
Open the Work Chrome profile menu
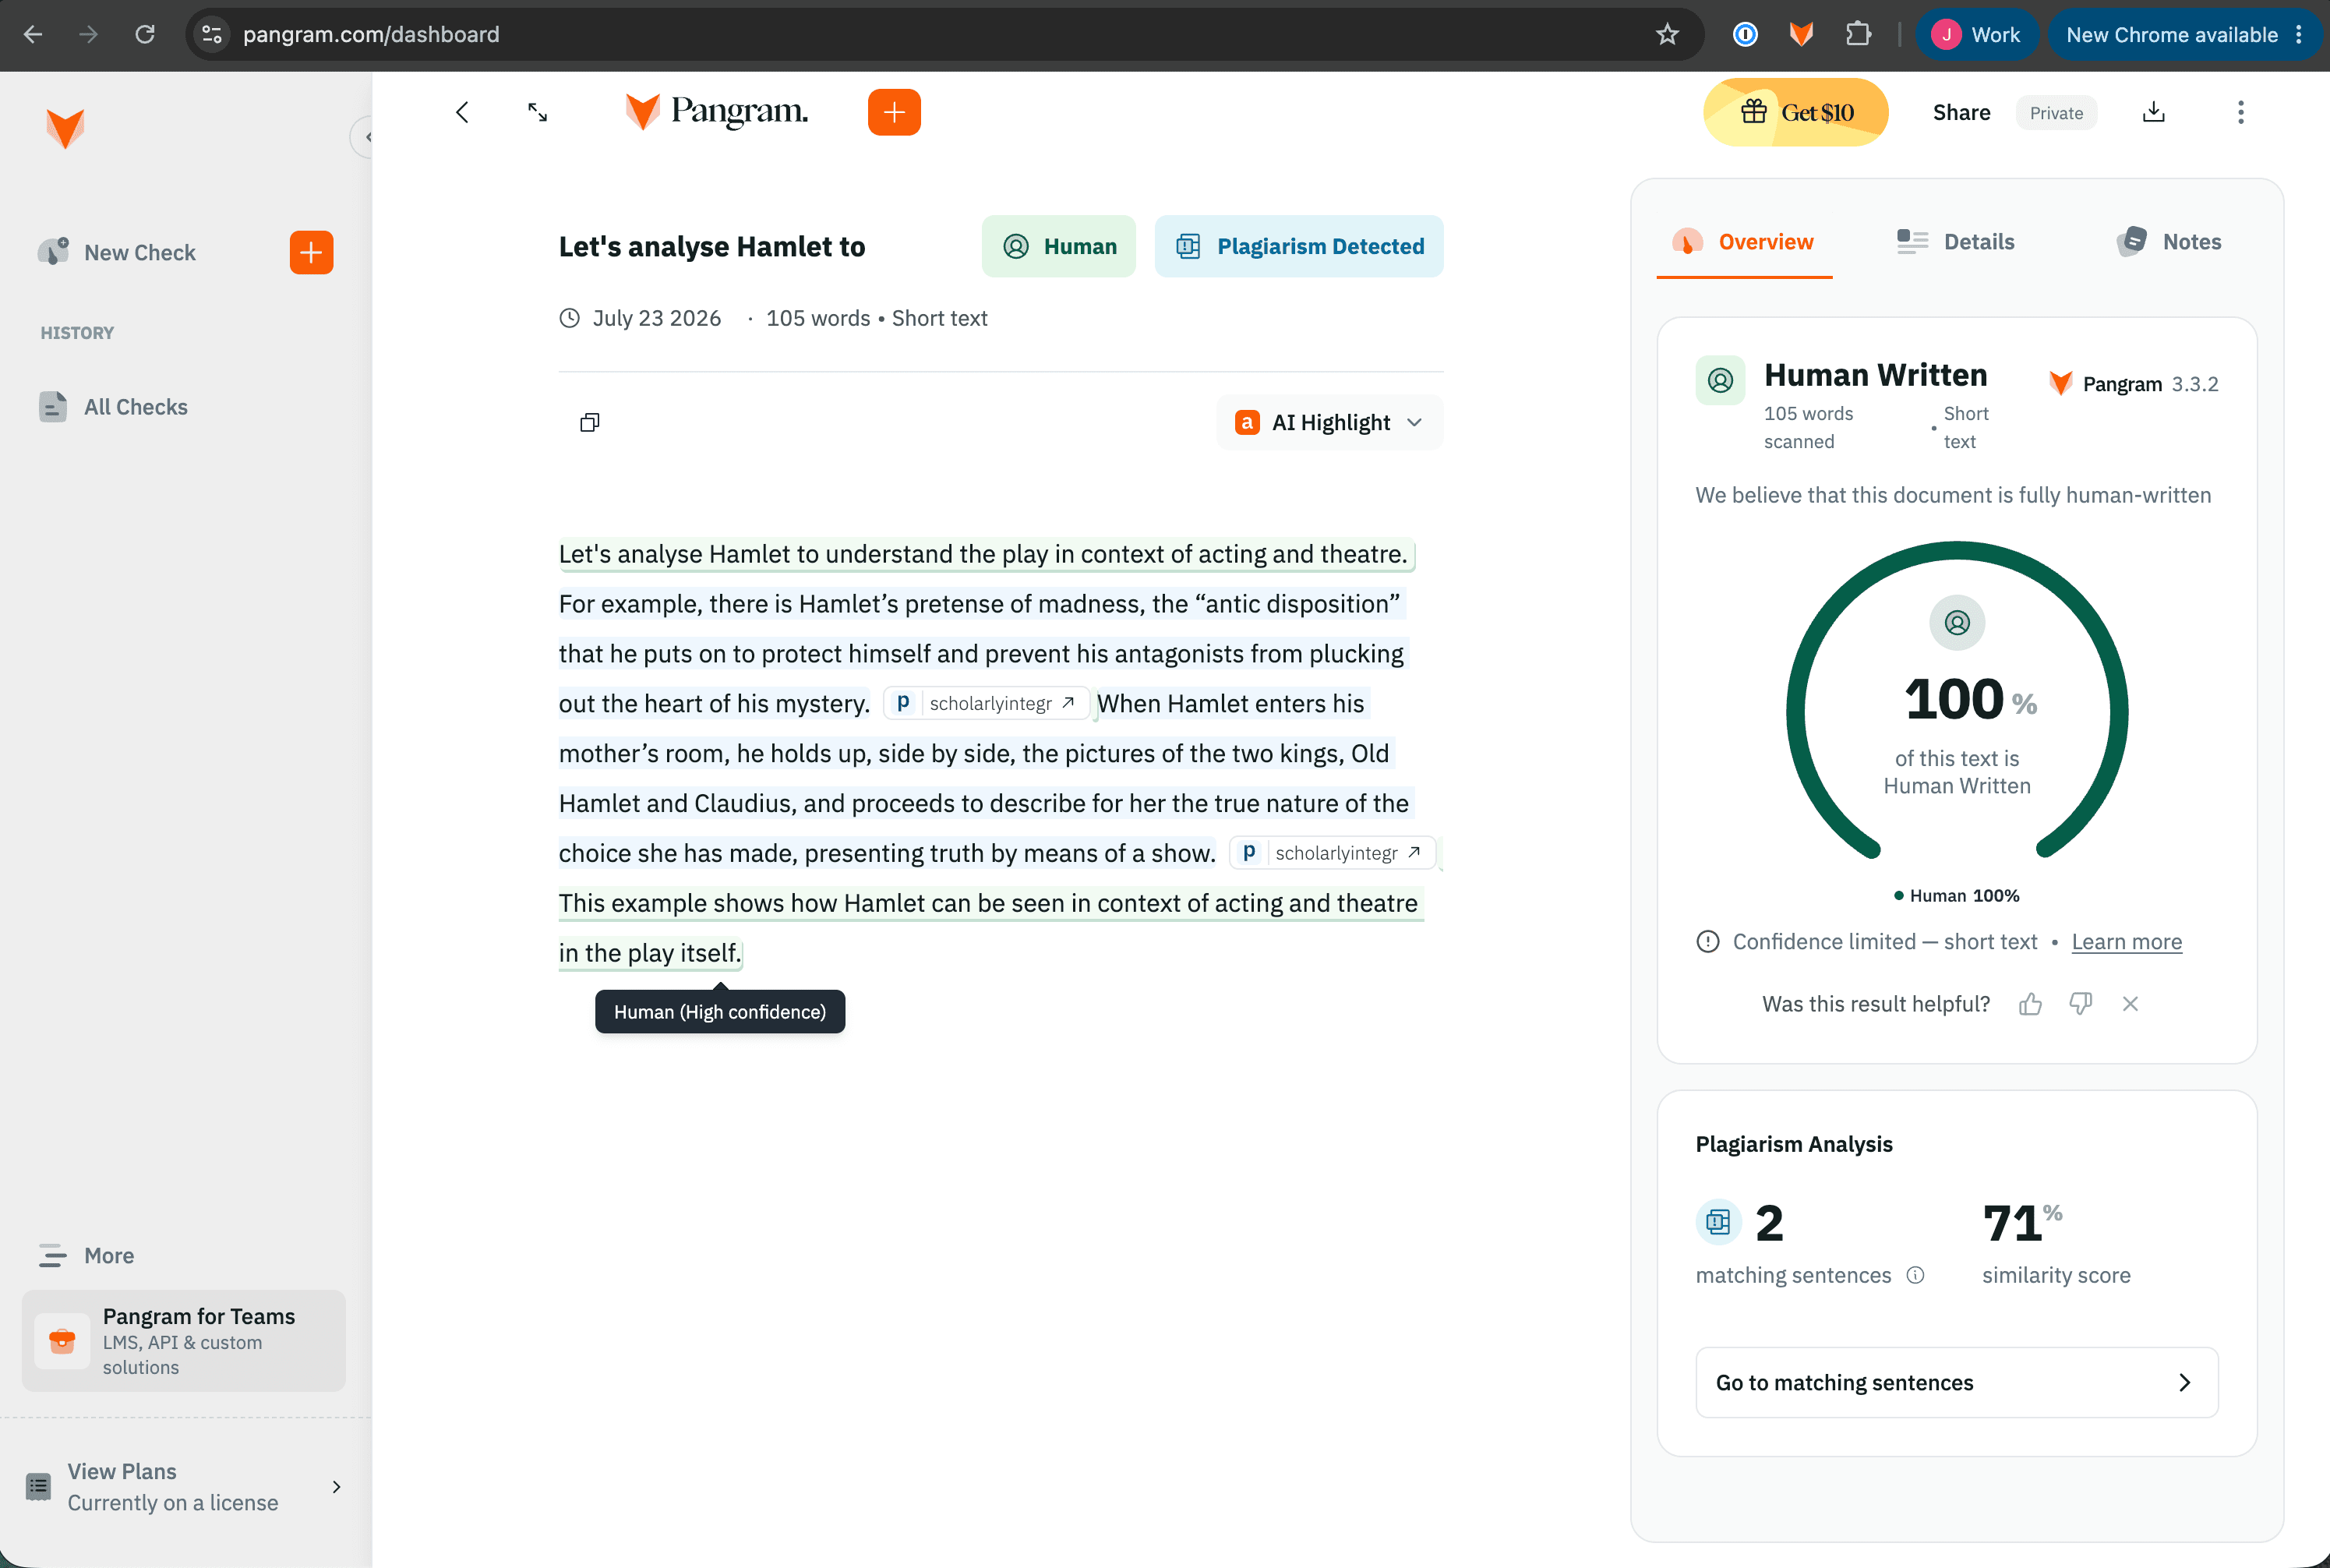click(x=1976, y=35)
